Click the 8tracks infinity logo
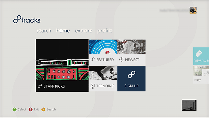Screen dimensions: 209x118 click(x=17, y=20)
